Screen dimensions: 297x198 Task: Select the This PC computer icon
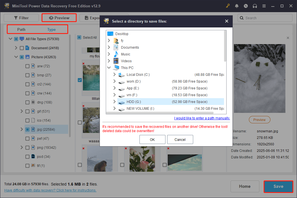(x=116, y=68)
